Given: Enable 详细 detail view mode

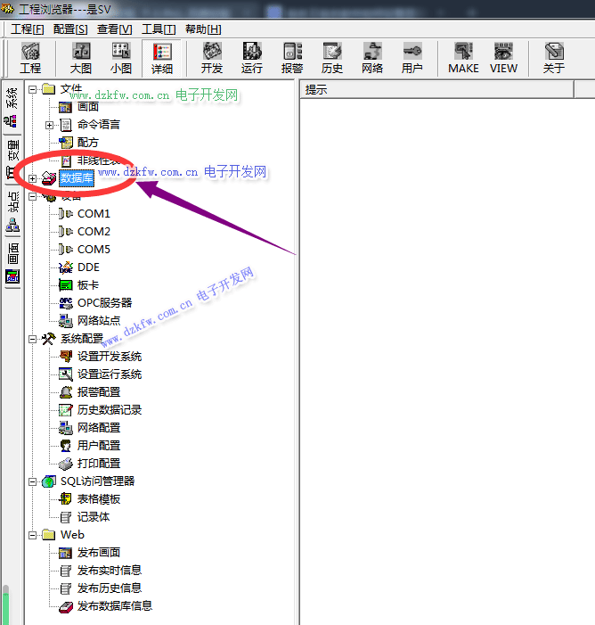Looking at the screenshot, I should click(x=162, y=58).
